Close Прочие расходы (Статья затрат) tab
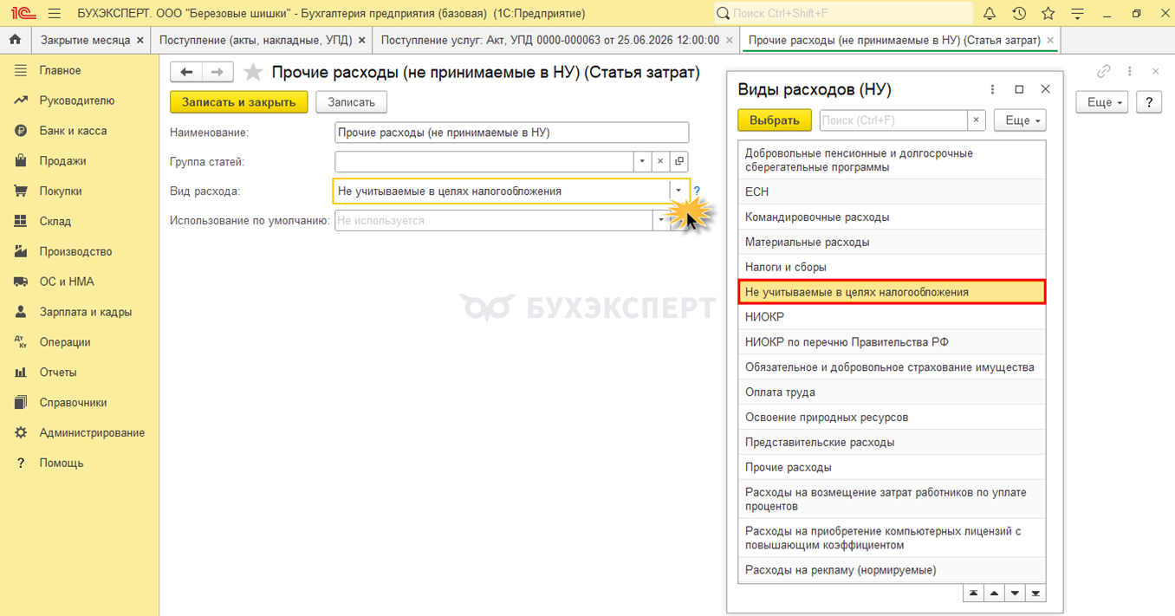 coord(1050,41)
